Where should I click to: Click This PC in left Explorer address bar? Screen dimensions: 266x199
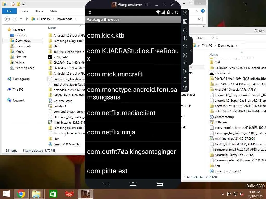pos(46,19)
